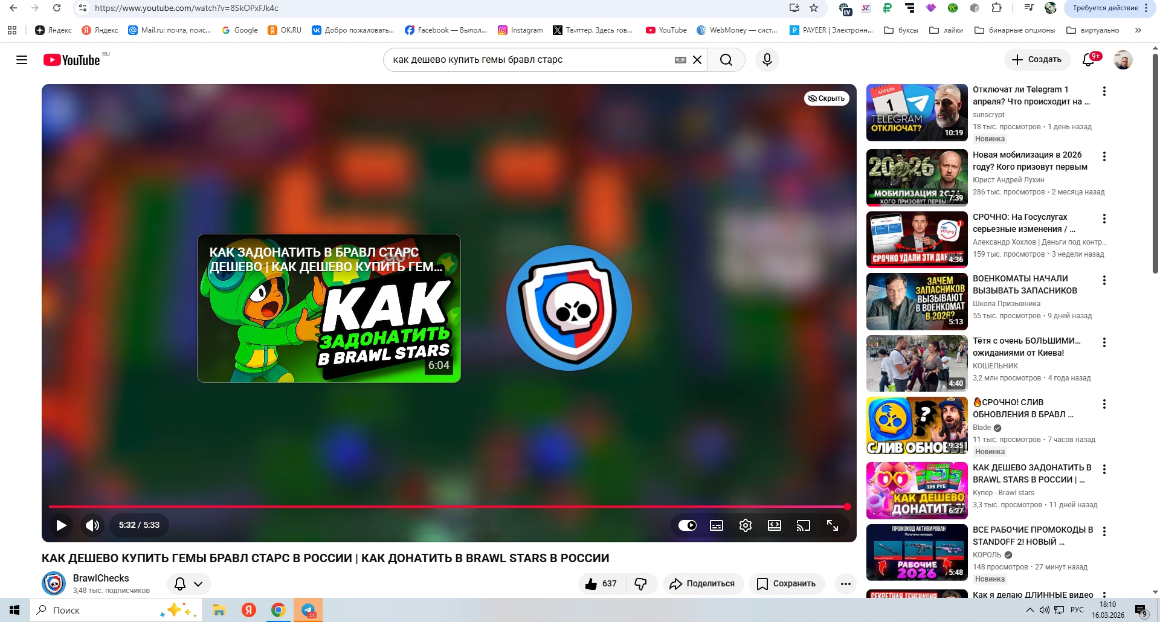Open the BrawlChecks channel name link
Image resolution: width=1160 pixels, height=622 pixels.
pos(101,578)
